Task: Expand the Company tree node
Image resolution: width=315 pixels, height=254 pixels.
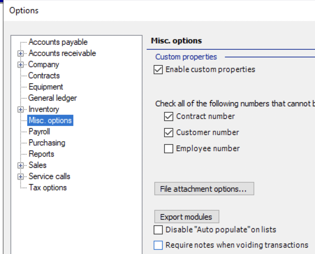Action: pos(20,65)
